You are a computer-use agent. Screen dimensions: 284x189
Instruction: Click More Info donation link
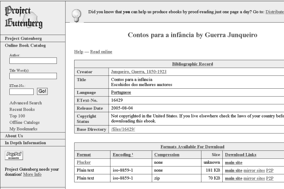point(32,174)
